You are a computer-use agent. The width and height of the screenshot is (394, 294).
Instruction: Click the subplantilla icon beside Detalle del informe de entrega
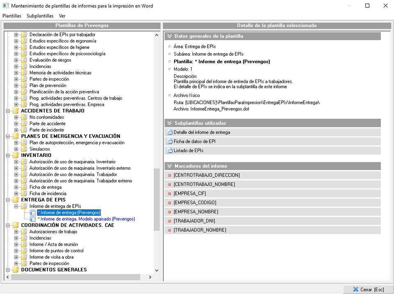(x=170, y=132)
